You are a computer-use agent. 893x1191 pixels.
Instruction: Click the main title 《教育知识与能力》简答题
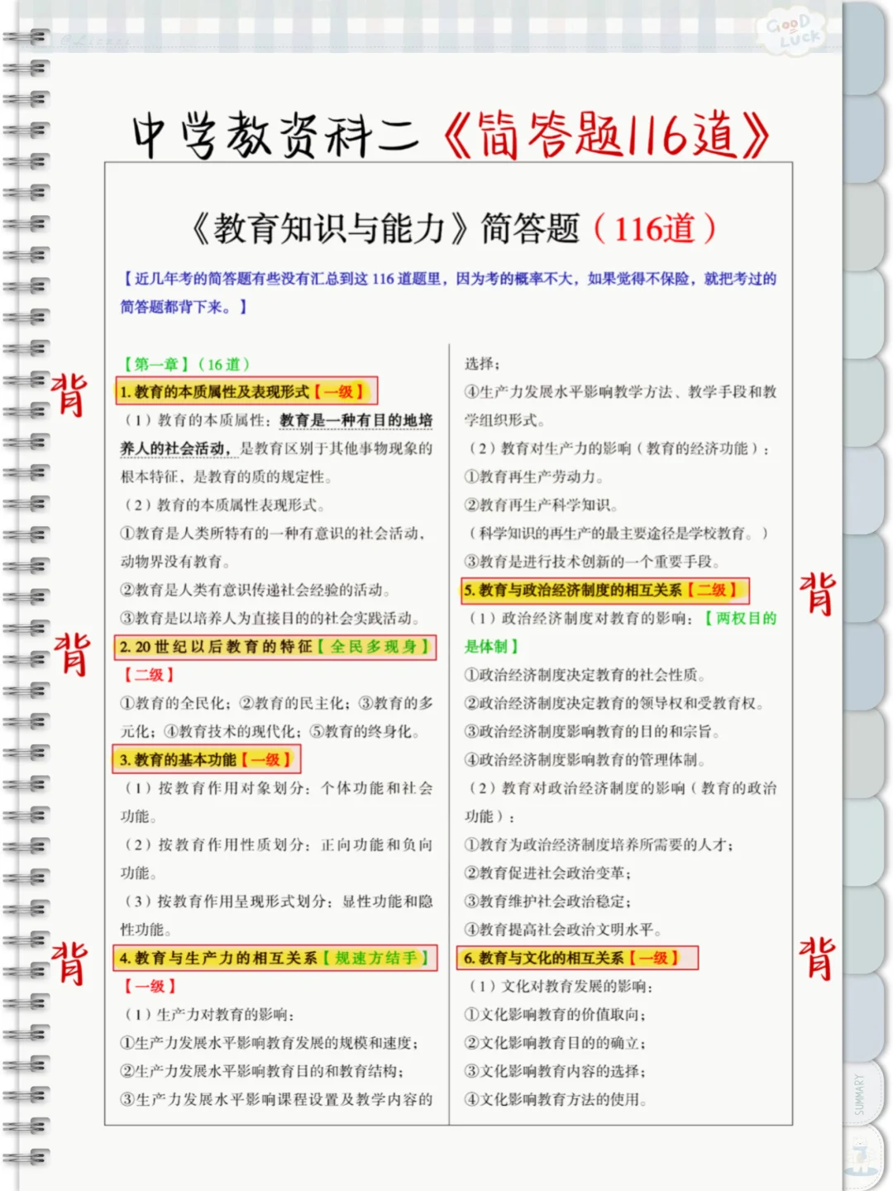389,224
